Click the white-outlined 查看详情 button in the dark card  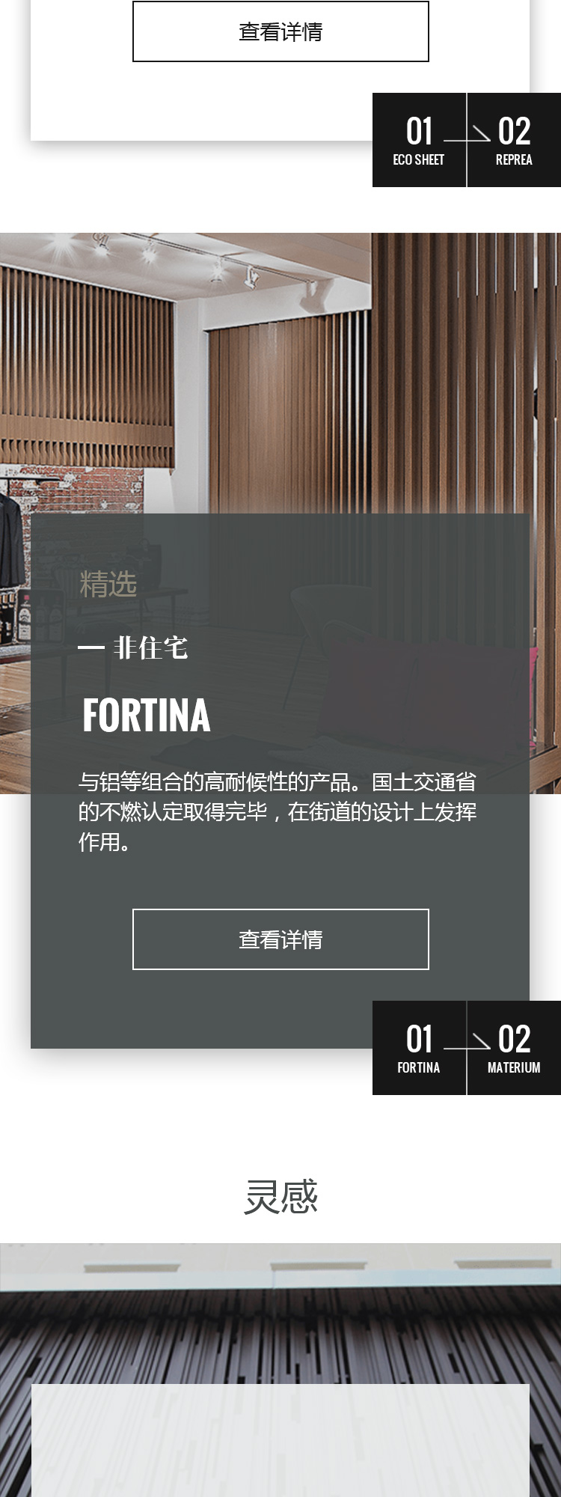[280, 939]
